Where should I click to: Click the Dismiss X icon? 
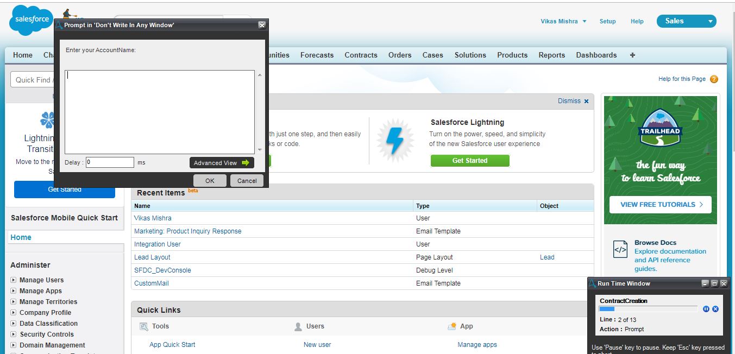586,101
